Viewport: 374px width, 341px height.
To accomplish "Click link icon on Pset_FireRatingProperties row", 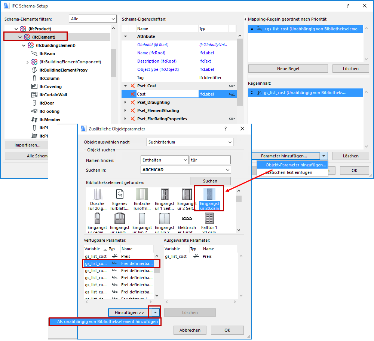I will click(232, 119).
